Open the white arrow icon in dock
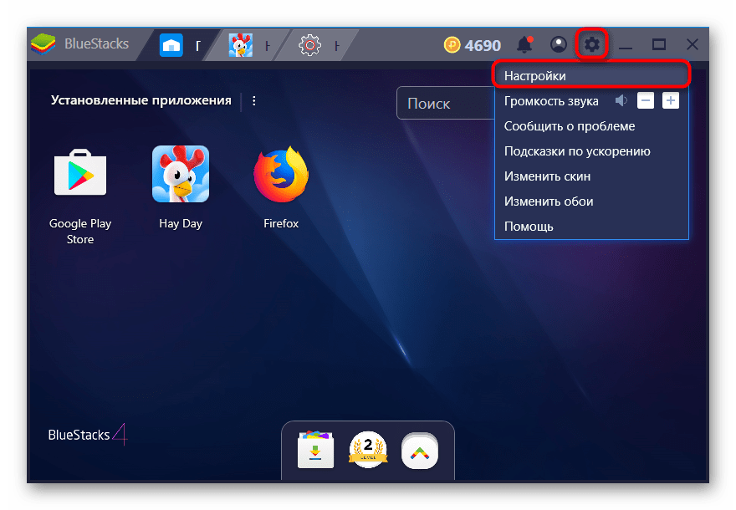The height and width of the screenshot is (510, 736). 419,451
